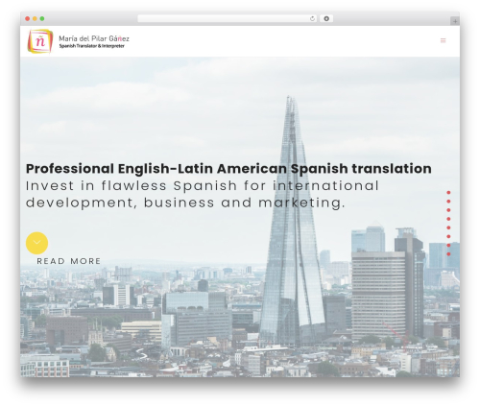The image size is (480, 406).
Task: Go to second section navigation dot
Action: tap(448, 202)
